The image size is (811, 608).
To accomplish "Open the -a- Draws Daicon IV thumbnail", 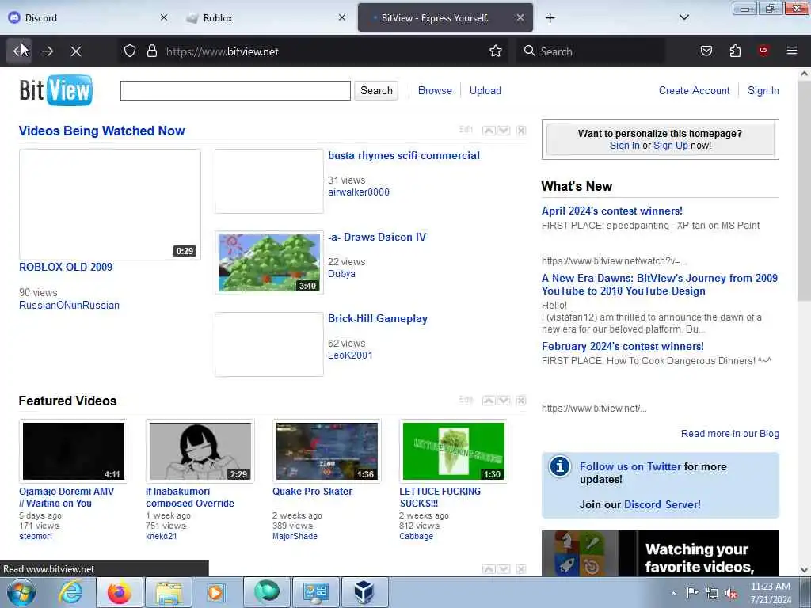I will pos(269,263).
